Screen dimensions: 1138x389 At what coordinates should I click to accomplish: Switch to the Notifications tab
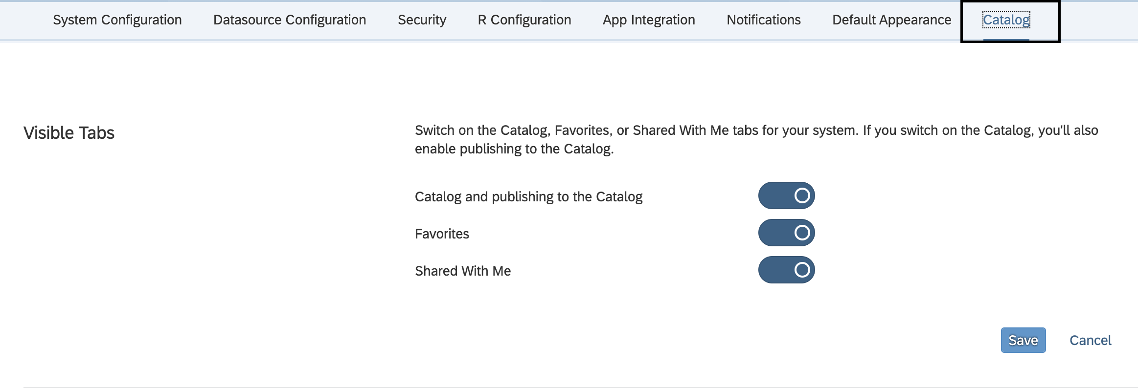point(764,20)
